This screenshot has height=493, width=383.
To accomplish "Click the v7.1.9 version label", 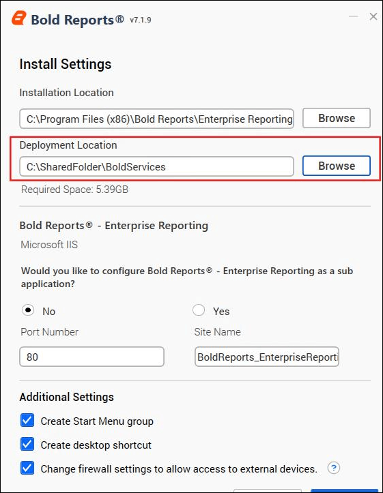I will 141,20.
